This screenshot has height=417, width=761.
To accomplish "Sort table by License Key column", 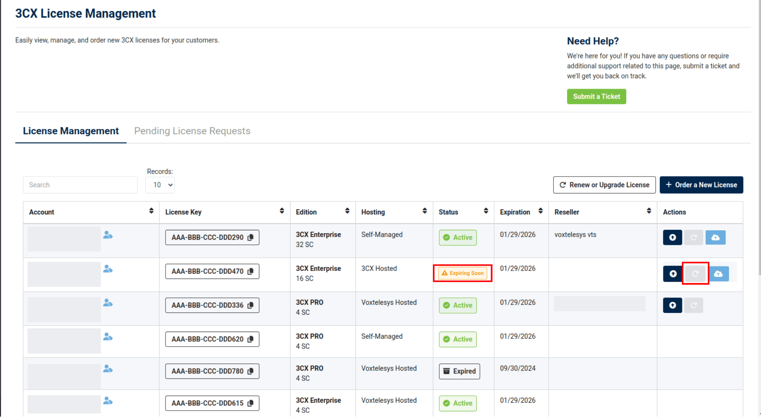I will pyautogui.click(x=282, y=211).
